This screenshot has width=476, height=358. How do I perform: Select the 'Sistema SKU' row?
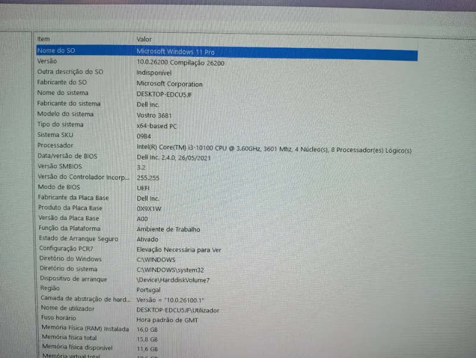pyautogui.click(x=55, y=135)
